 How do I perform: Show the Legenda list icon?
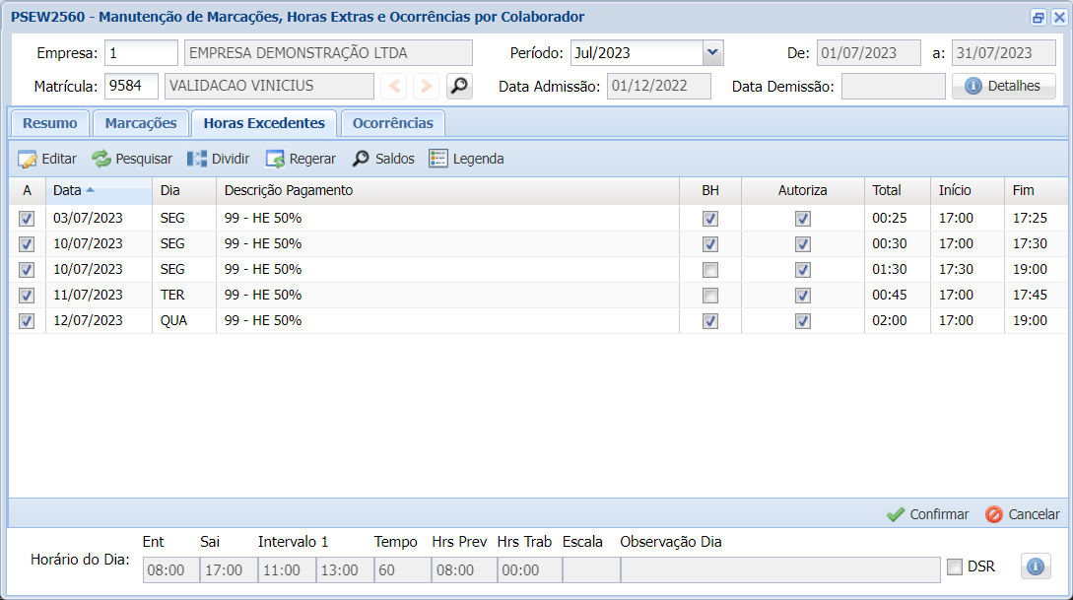[438, 159]
